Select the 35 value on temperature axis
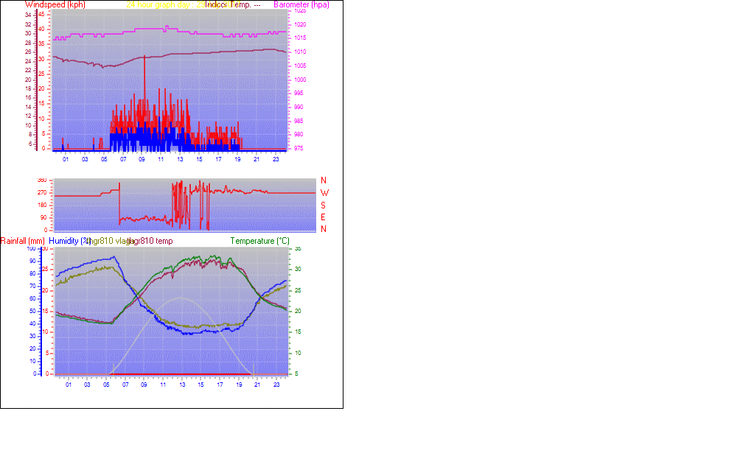 pos(296,249)
